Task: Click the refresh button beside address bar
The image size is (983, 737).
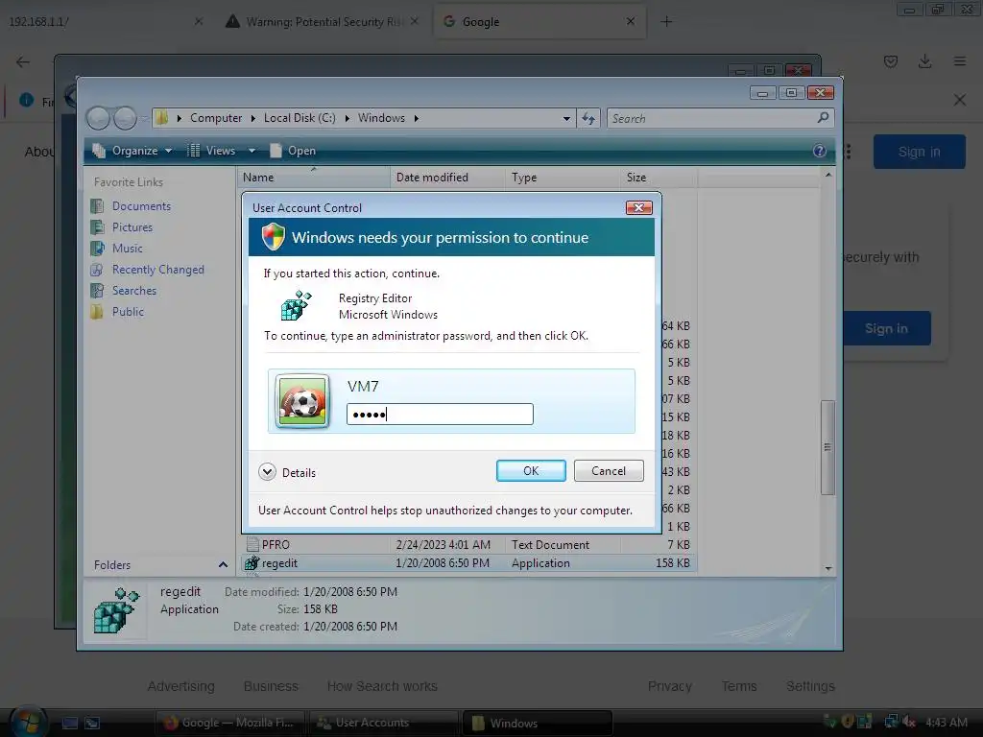Action: pyautogui.click(x=588, y=118)
